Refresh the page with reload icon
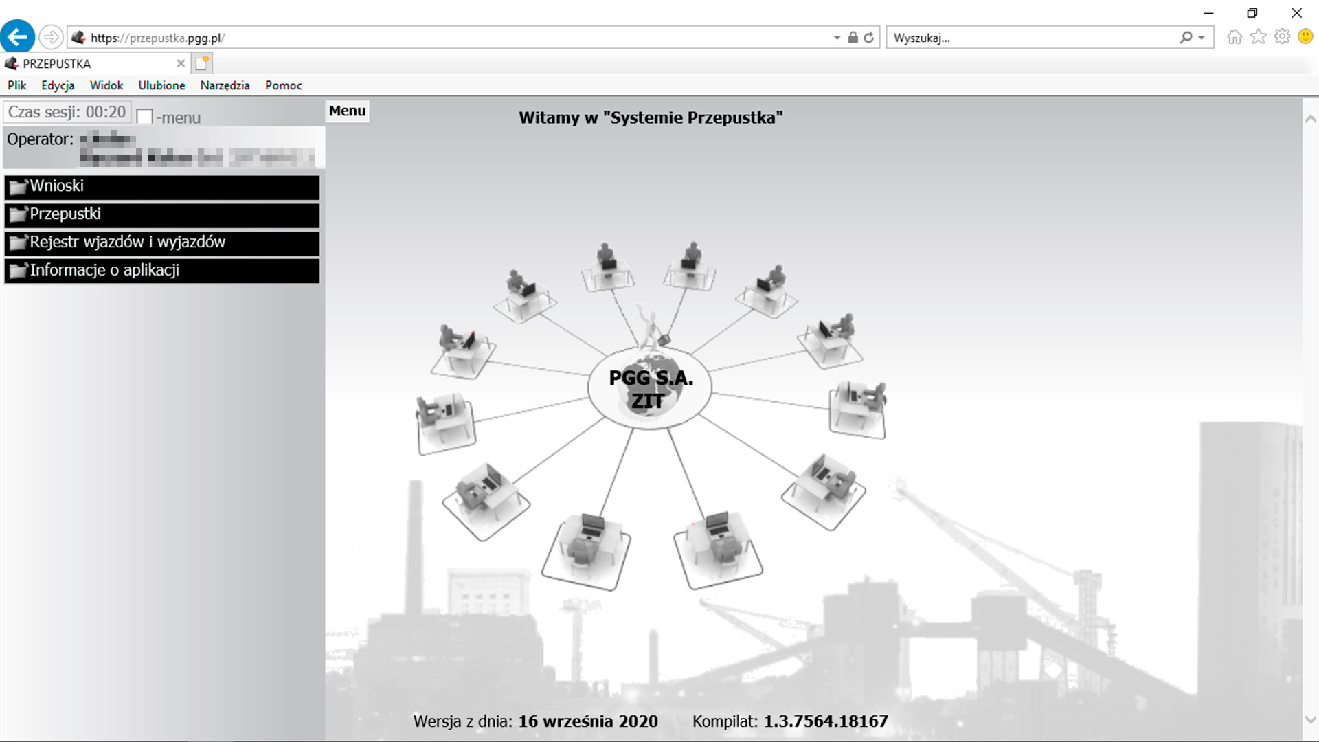 (869, 38)
